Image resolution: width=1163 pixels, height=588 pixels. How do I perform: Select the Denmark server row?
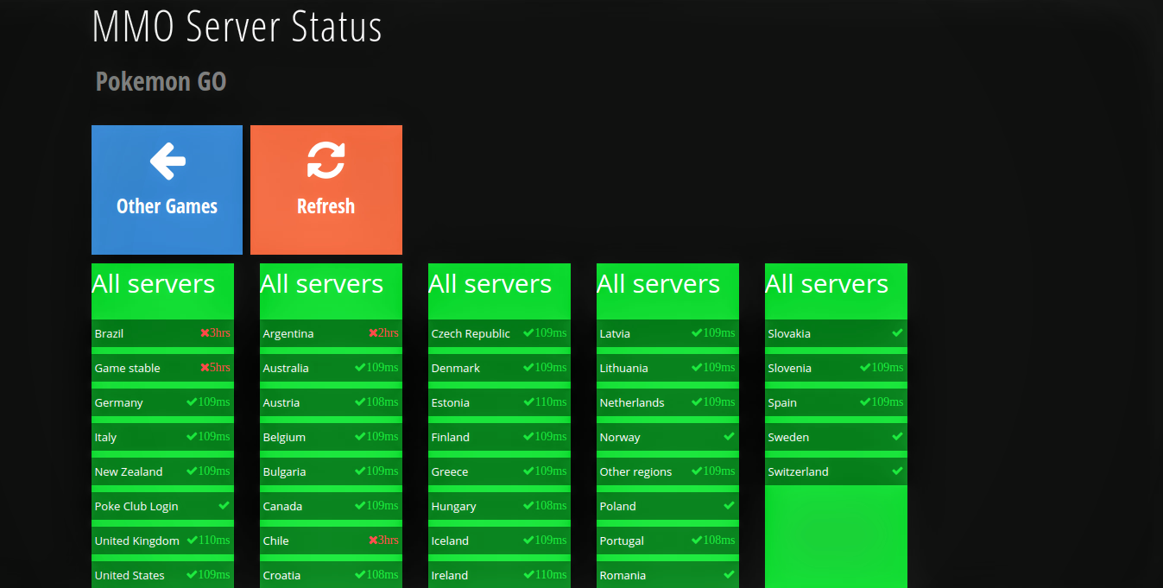499,368
